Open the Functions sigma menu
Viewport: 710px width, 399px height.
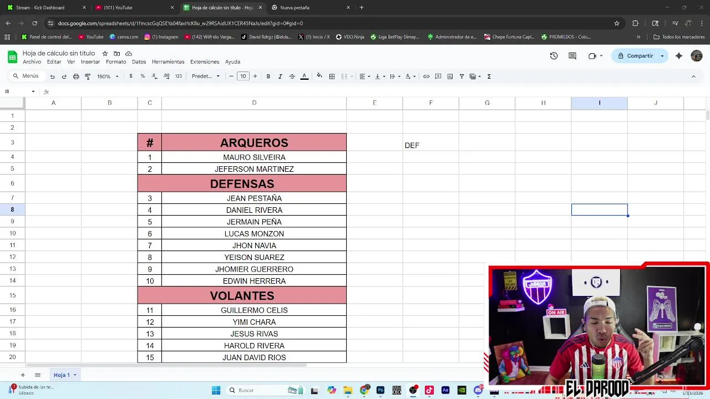pos(489,76)
